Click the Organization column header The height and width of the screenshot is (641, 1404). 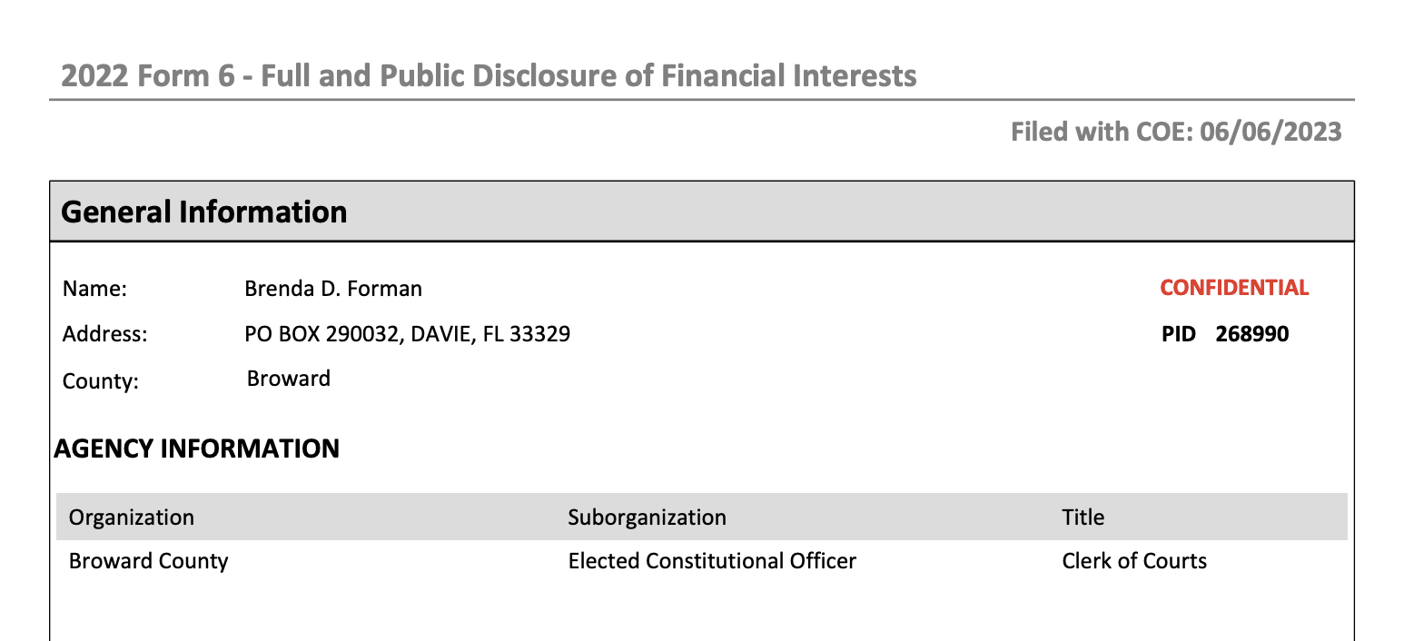[x=132, y=518]
